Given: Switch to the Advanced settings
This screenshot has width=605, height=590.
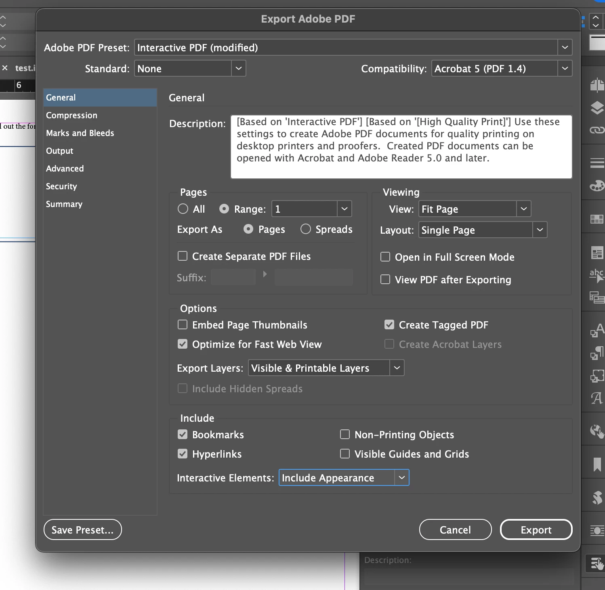Looking at the screenshot, I should pyautogui.click(x=100, y=168).
